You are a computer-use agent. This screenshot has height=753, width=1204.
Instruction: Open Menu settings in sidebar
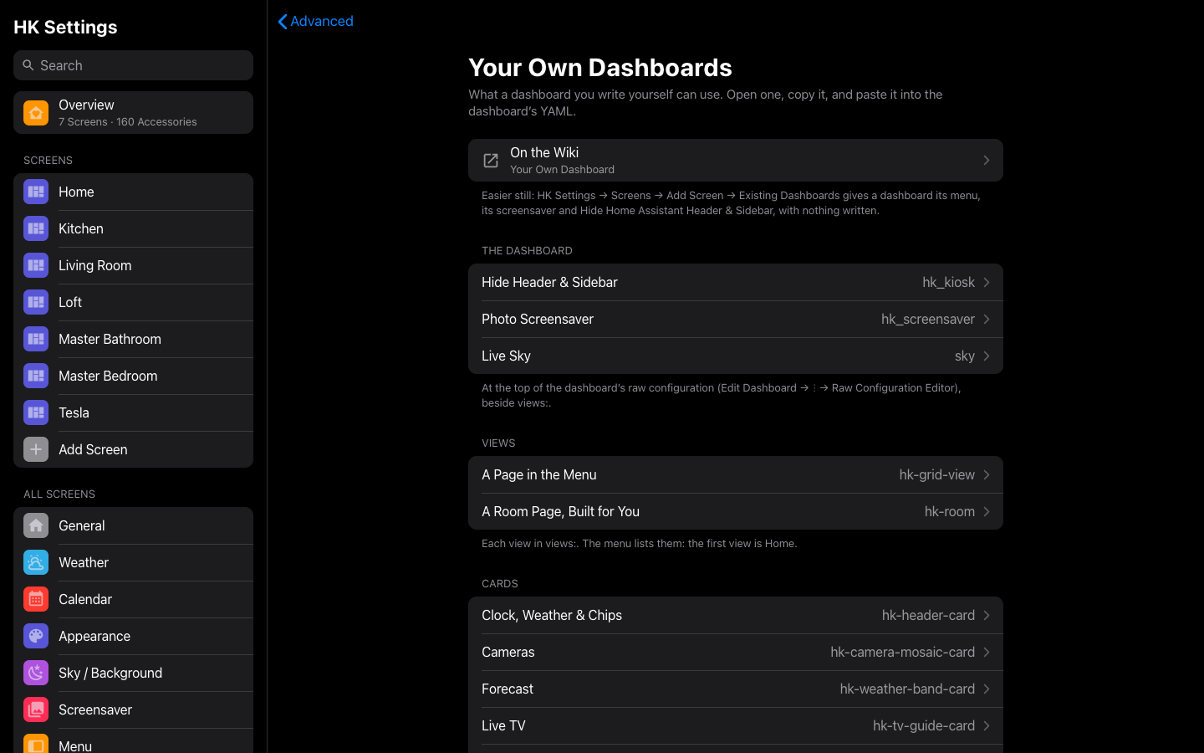pos(133,741)
